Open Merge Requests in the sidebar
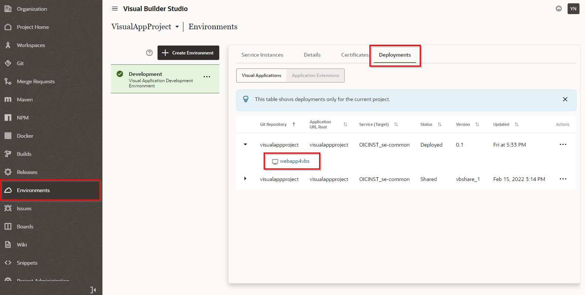 pyautogui.click(x=35, y=81)
